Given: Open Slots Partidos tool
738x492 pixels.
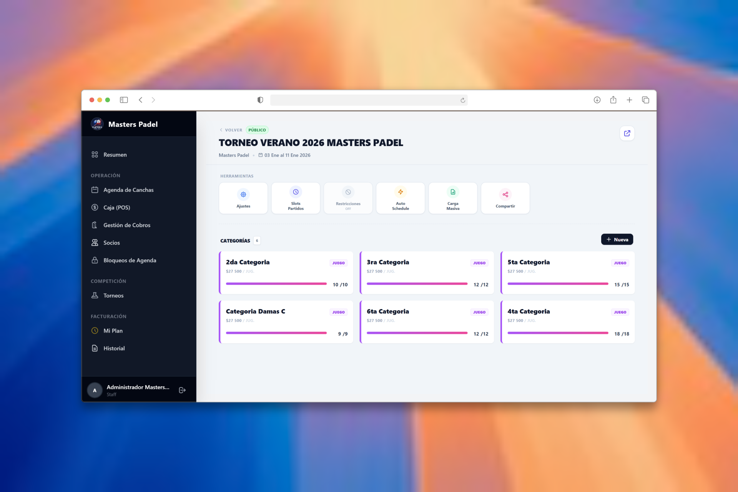Looking at the screenshot, I should tap(296, 198).
